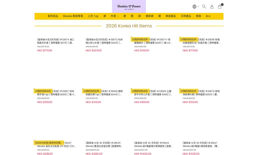The image size is (258, 155).
Task: Go to 上衣 Top category
Action: 93,16
